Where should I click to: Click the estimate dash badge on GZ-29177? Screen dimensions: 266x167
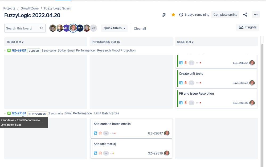point(191,83)
